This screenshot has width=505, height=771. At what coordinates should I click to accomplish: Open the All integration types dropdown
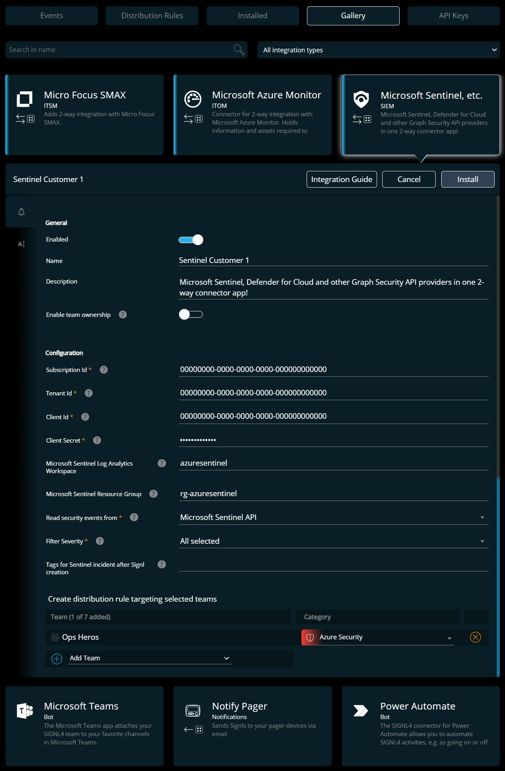379,50
